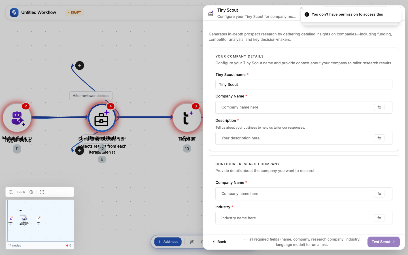Click the Back button in panel footer
Screen dimensions: 408x255
(219, 242)
